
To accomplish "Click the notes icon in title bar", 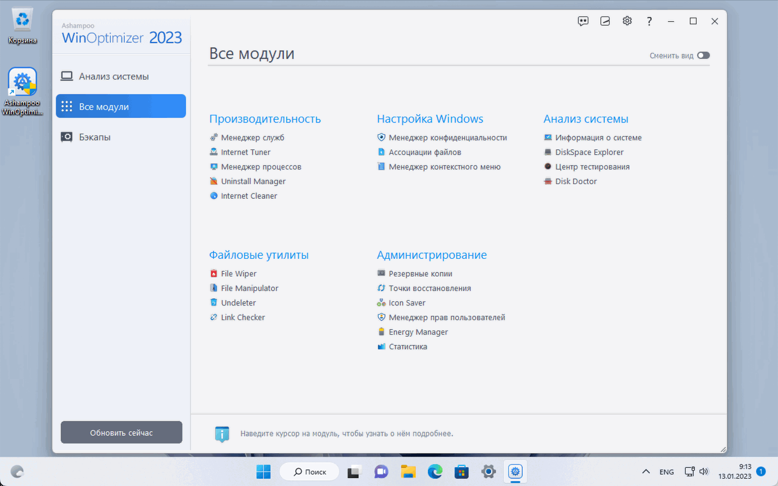I will click(x=605, y=21).
